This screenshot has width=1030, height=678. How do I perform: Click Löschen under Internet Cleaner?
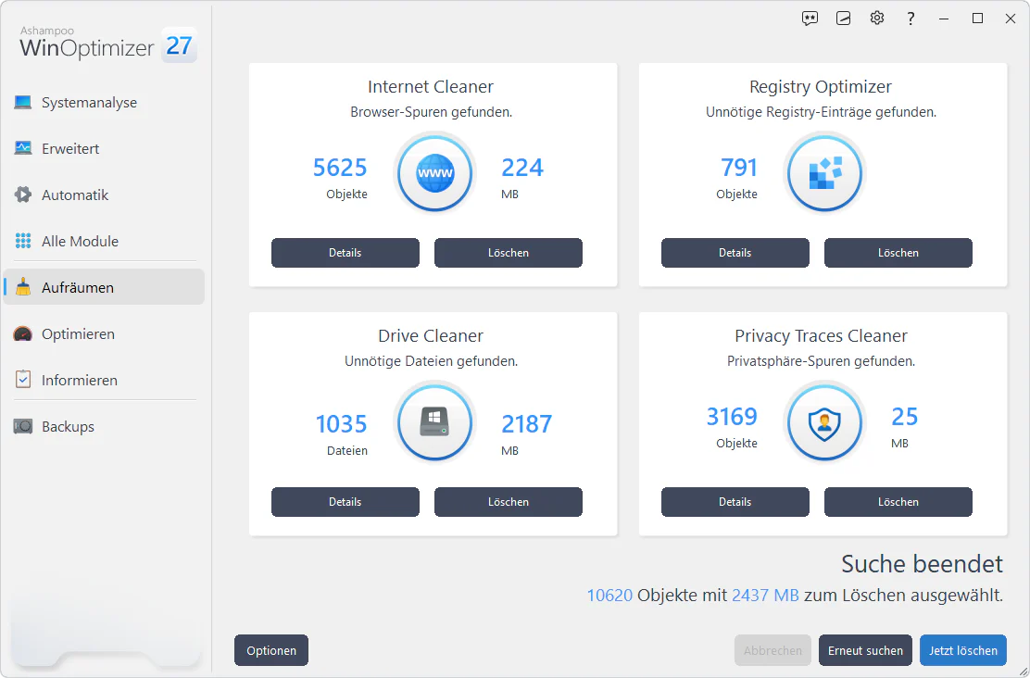pos(508,252)
